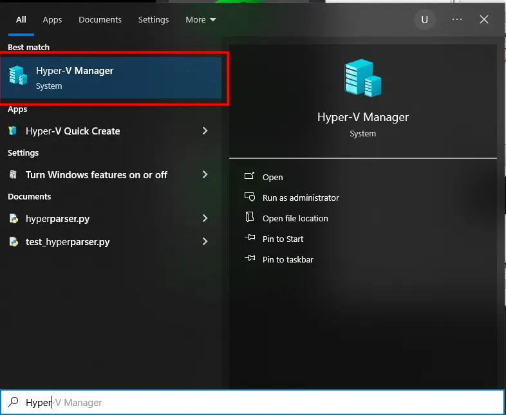506x415 pixels.
Task: Click the Run as administrator shield icon
Action: coord(250,197)
